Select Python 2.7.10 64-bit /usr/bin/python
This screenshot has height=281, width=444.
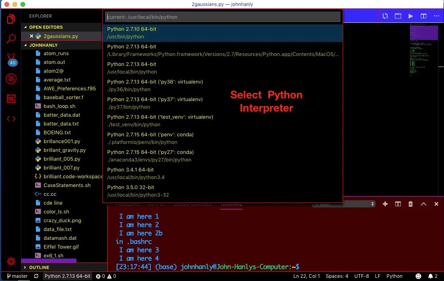[x=223, y=33]
